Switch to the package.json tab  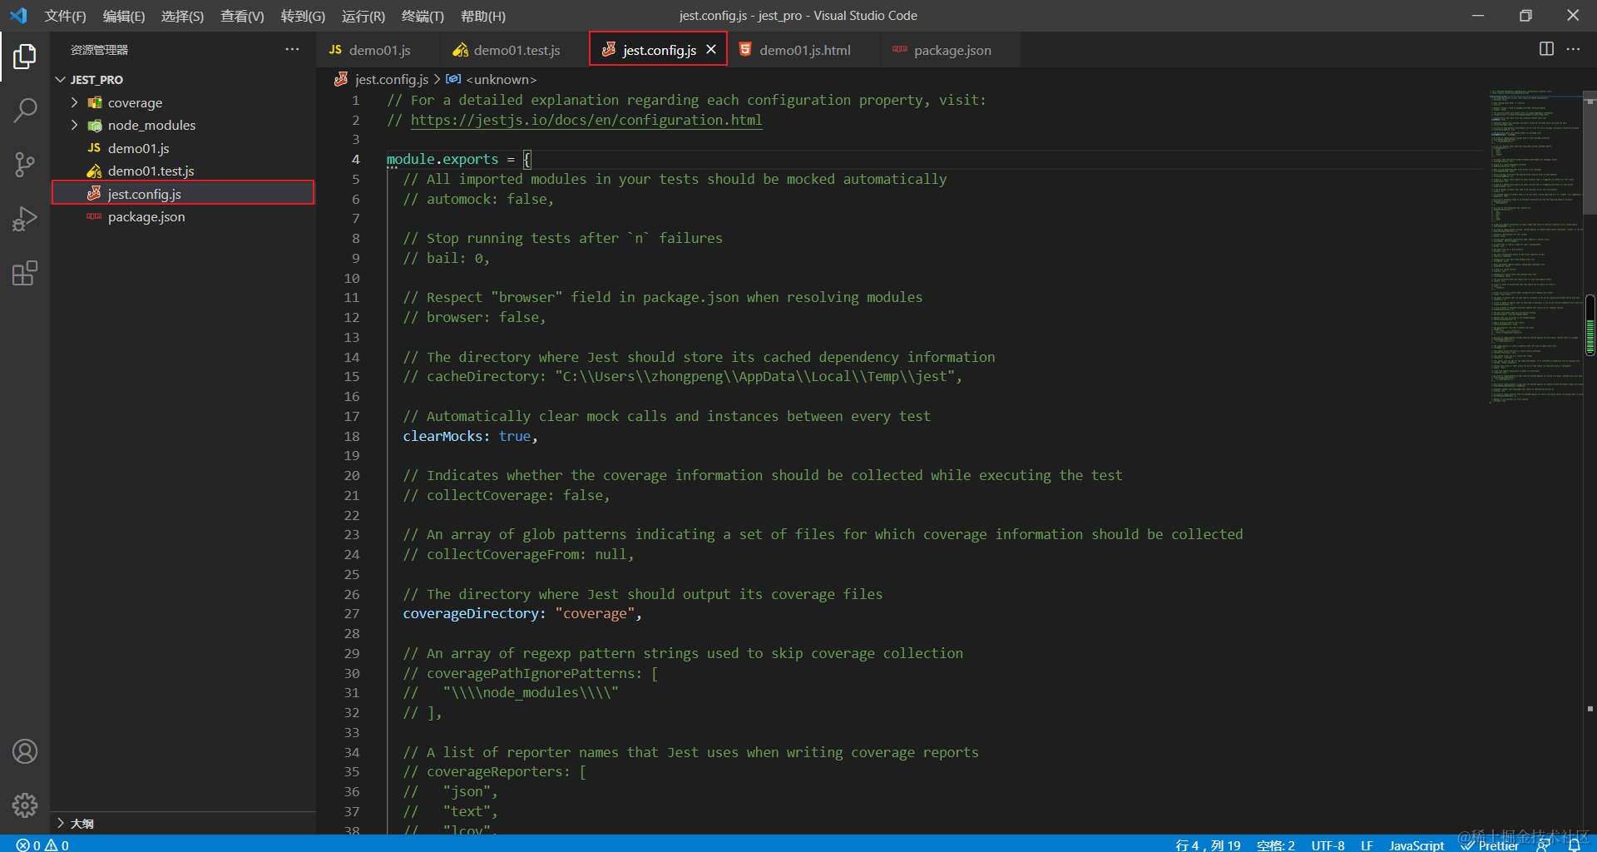[x=952, y=50]
